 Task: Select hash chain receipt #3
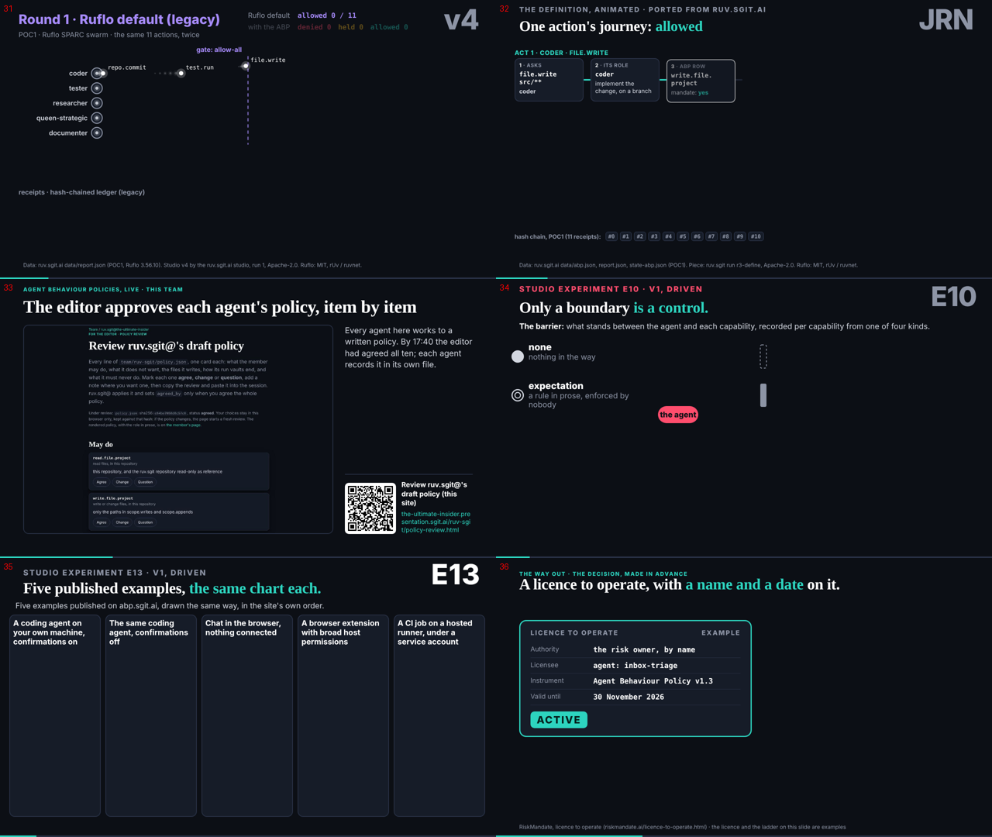coord(654,236)
